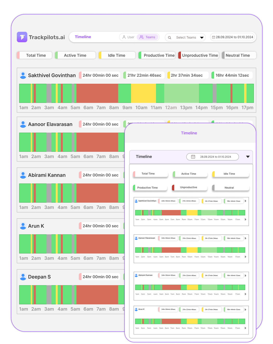The width and height of the screenshot is (273, 344).
Task: Click the 28.09.2024 to 01.10.2024 date field
Action: tap(233, 37)
